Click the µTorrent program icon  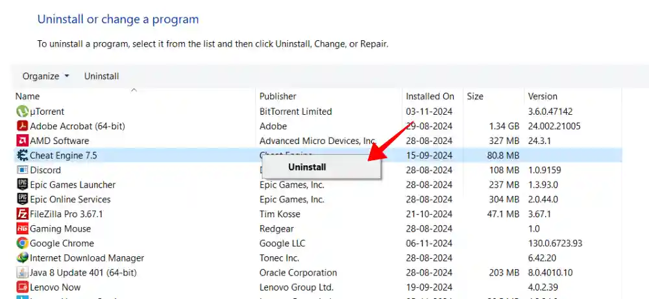point(22,112)
